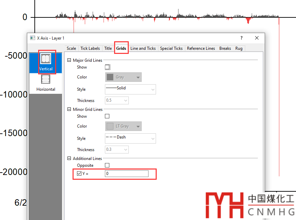Tick the Opposite additional line checkbox
Image resolution: width=296 pixels, height=220 pixels.
click(107, 165)
